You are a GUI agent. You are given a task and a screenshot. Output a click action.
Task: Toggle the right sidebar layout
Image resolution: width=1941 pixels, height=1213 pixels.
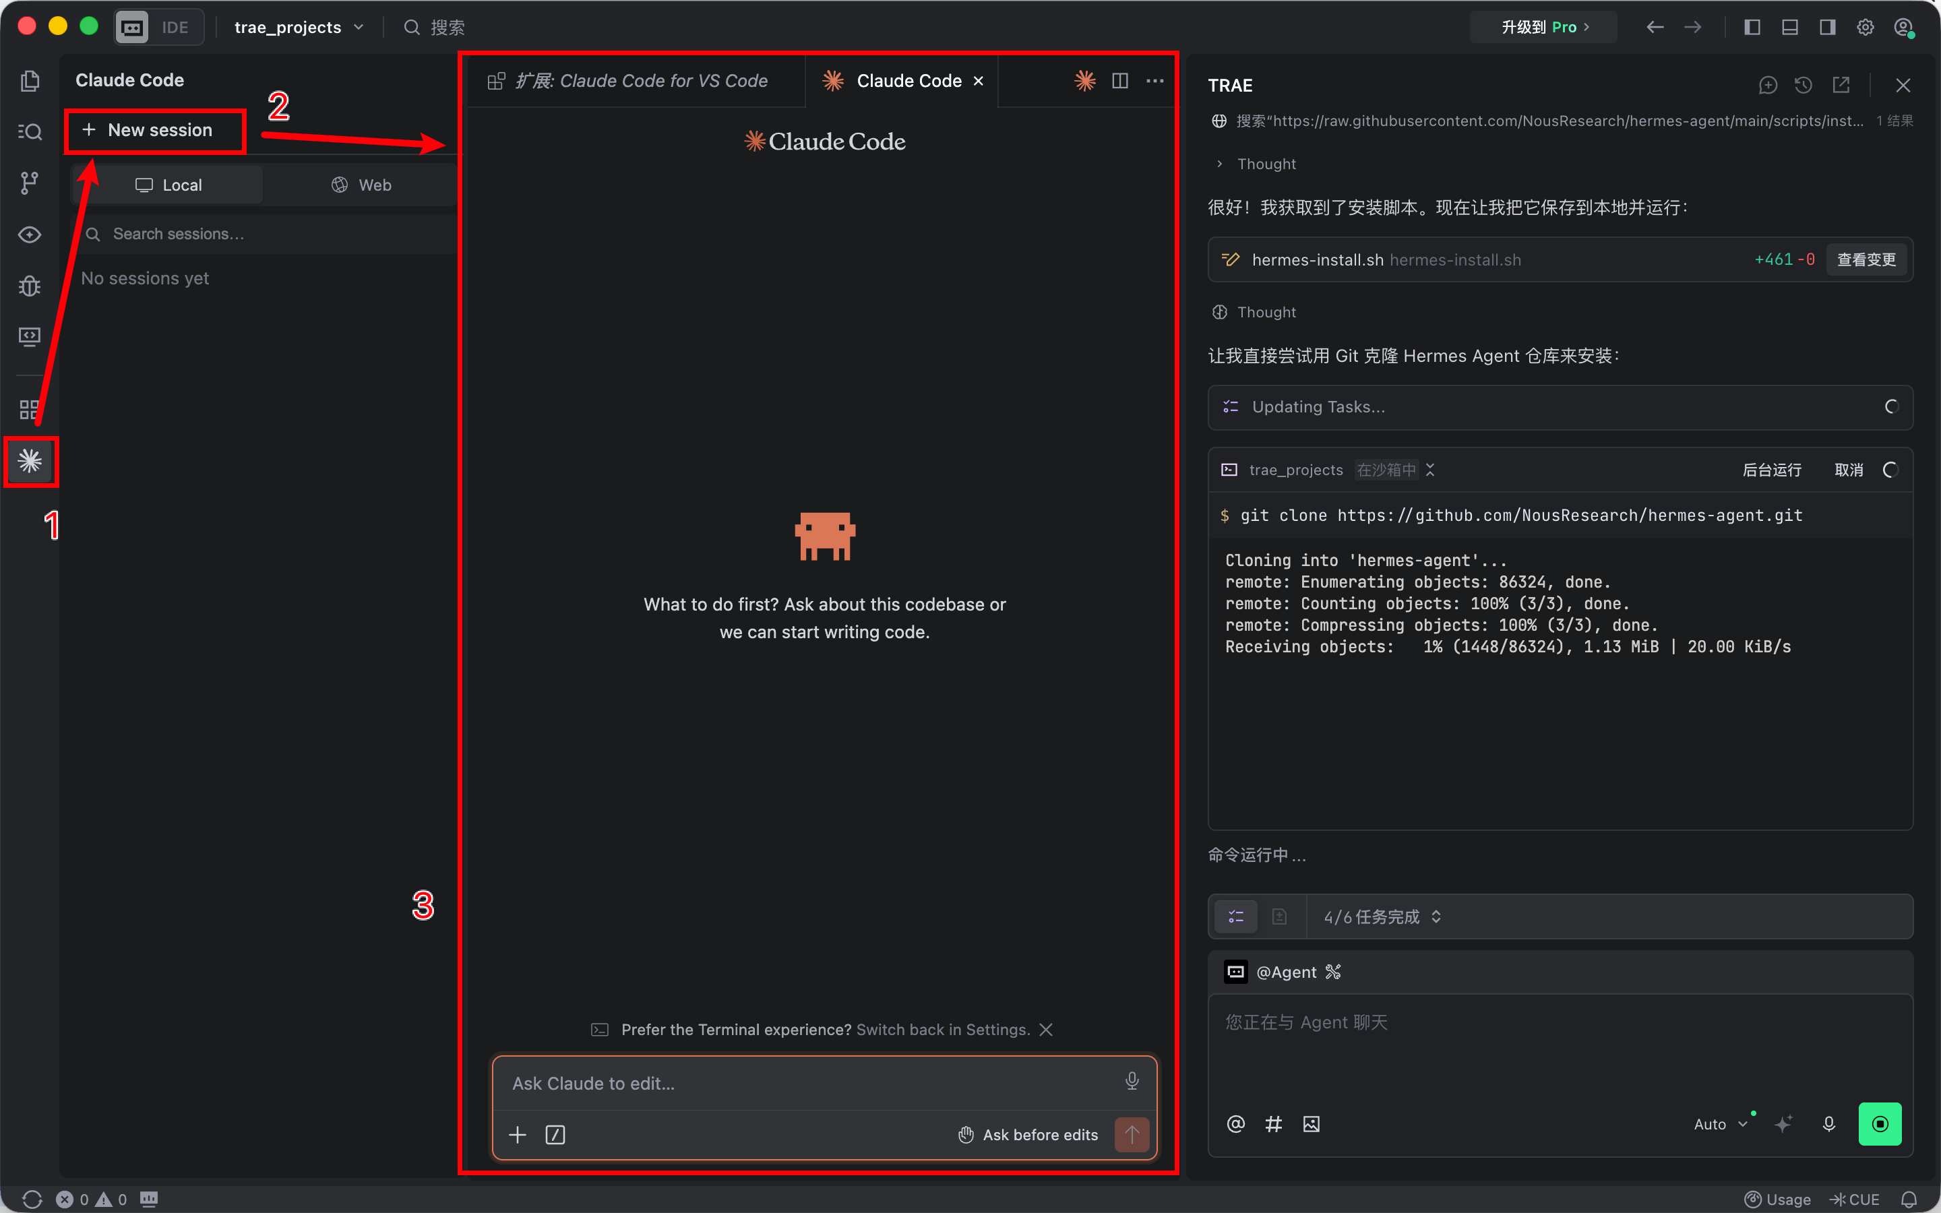(1827, 27)
